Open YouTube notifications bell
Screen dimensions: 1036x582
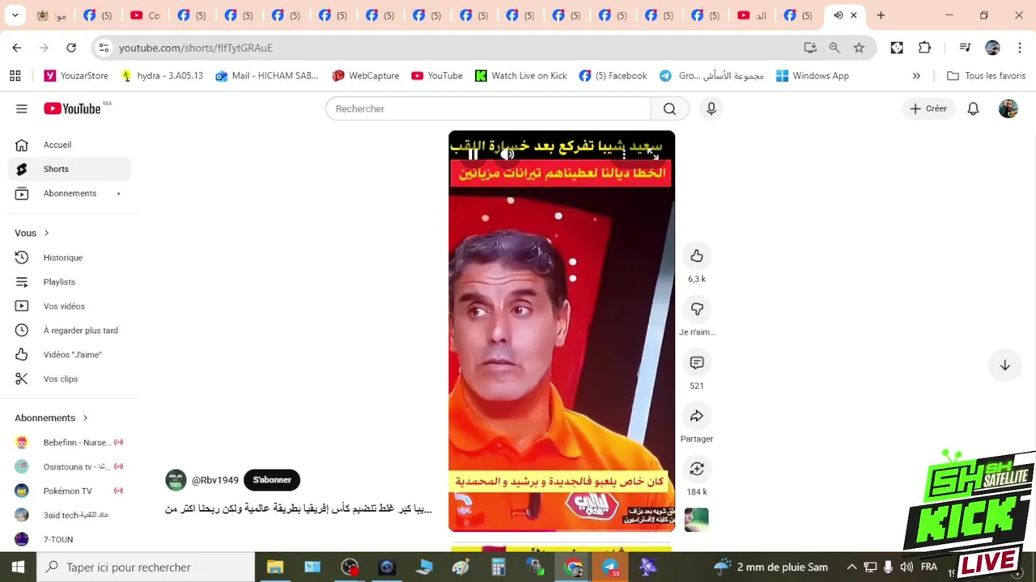coord(973,108)
